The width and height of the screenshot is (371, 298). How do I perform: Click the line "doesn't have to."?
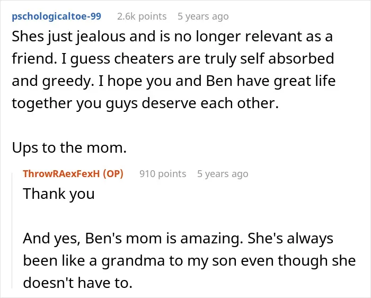coord(77,283)
